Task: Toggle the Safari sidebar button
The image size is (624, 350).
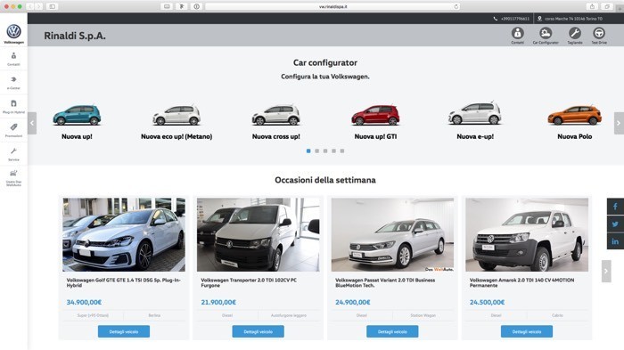Action: pos(52,6)
